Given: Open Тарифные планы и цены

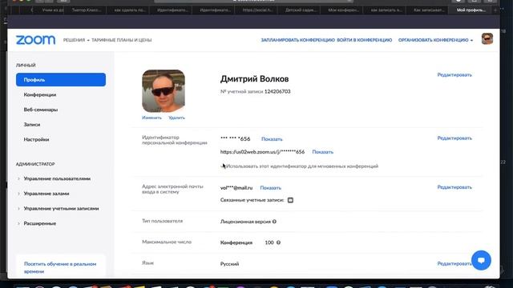Looking at the screenshot, I should [121, 40].
